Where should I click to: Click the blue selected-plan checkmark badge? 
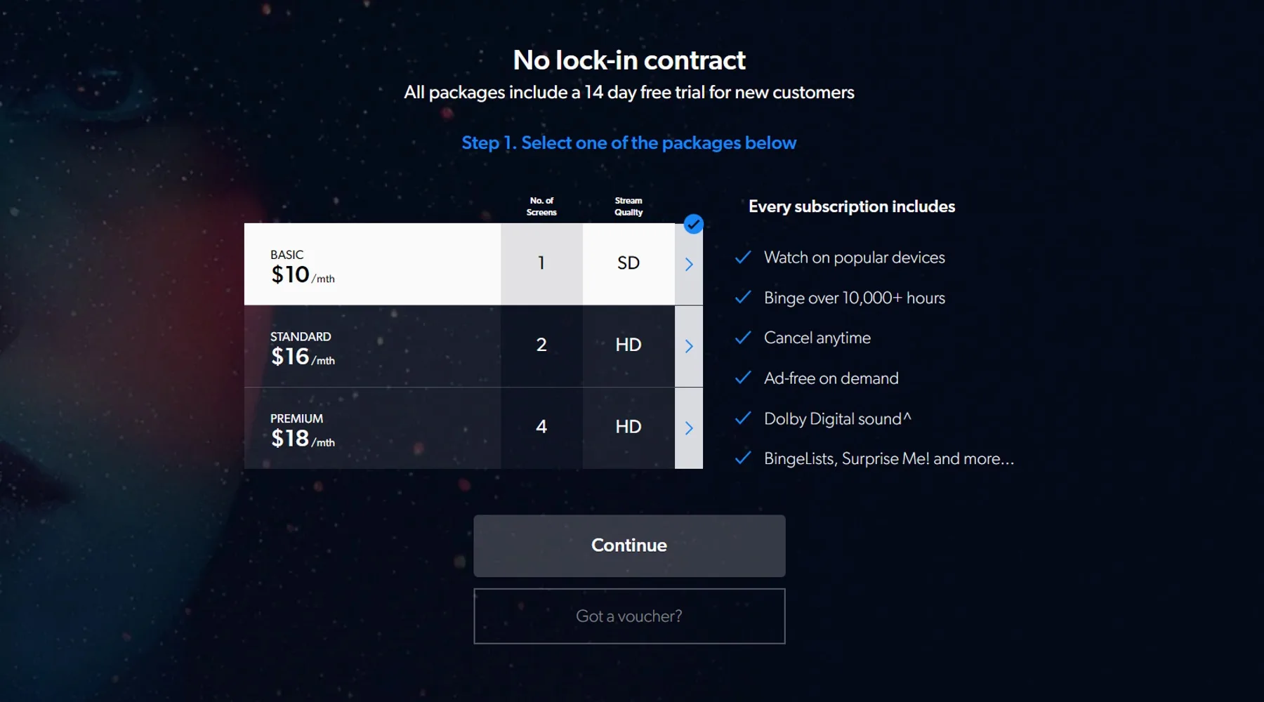point(693,225)
